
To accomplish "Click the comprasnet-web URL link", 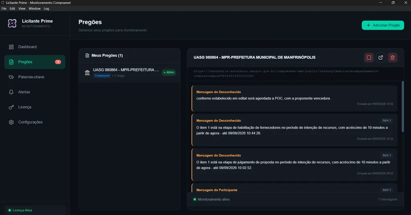I will pyautogui.click(x=286, y=73).
